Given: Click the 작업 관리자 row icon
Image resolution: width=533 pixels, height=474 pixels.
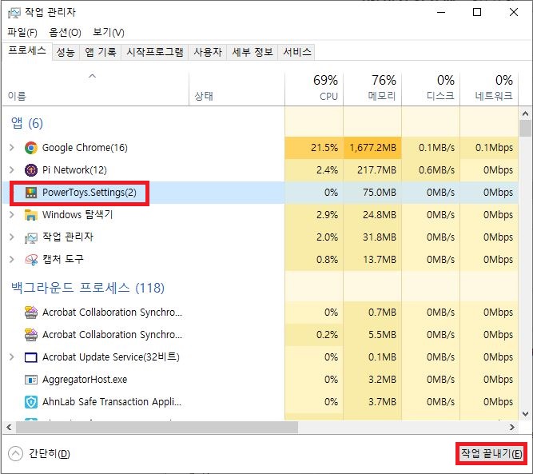Looking at the screenshot, I should [31, 237].
